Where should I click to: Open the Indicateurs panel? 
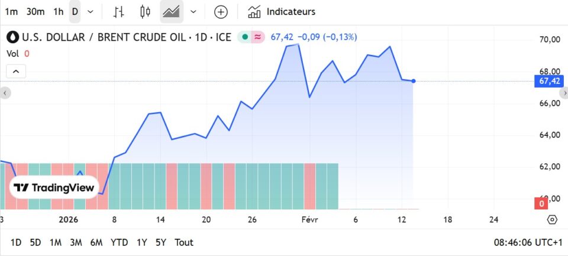282,12
